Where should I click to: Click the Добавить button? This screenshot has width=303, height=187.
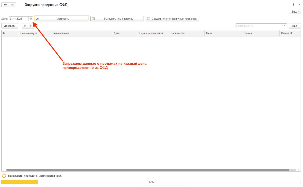10,26
